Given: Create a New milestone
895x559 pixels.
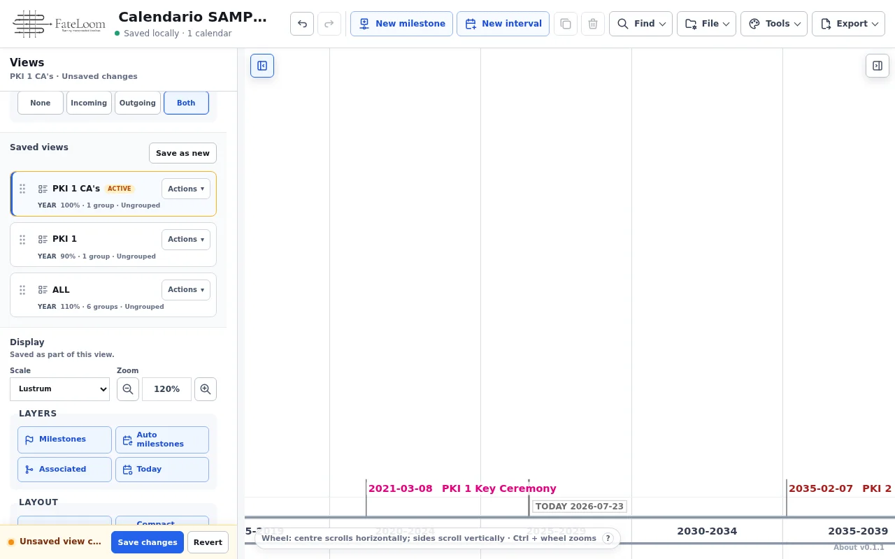Looking at the screenshot, I should click(x=401, y=24).
